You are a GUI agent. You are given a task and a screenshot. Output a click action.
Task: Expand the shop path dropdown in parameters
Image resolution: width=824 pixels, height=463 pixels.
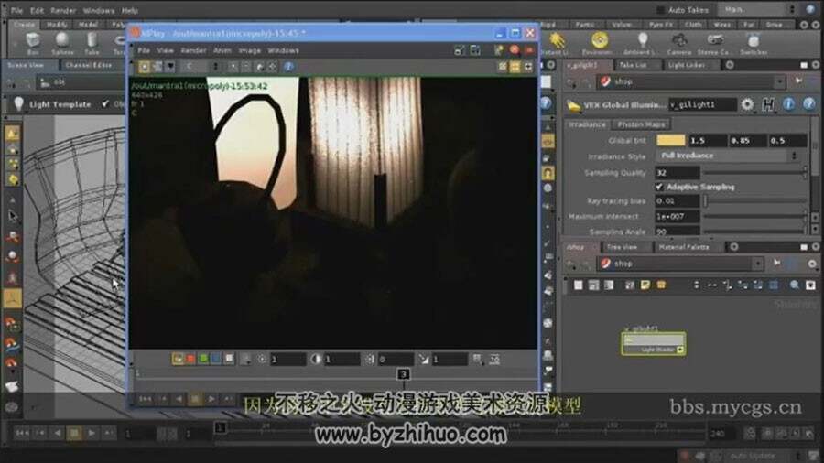[780, 81]
